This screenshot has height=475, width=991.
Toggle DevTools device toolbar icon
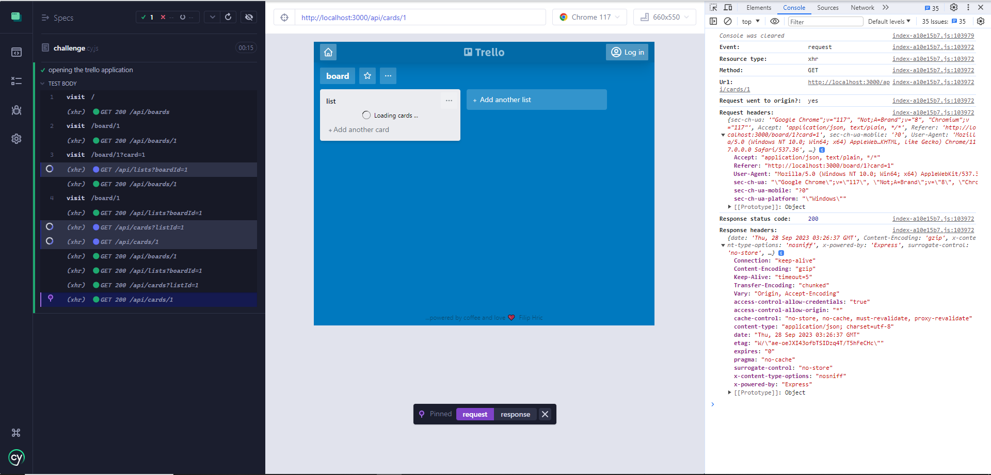click(x=728, y=8)
